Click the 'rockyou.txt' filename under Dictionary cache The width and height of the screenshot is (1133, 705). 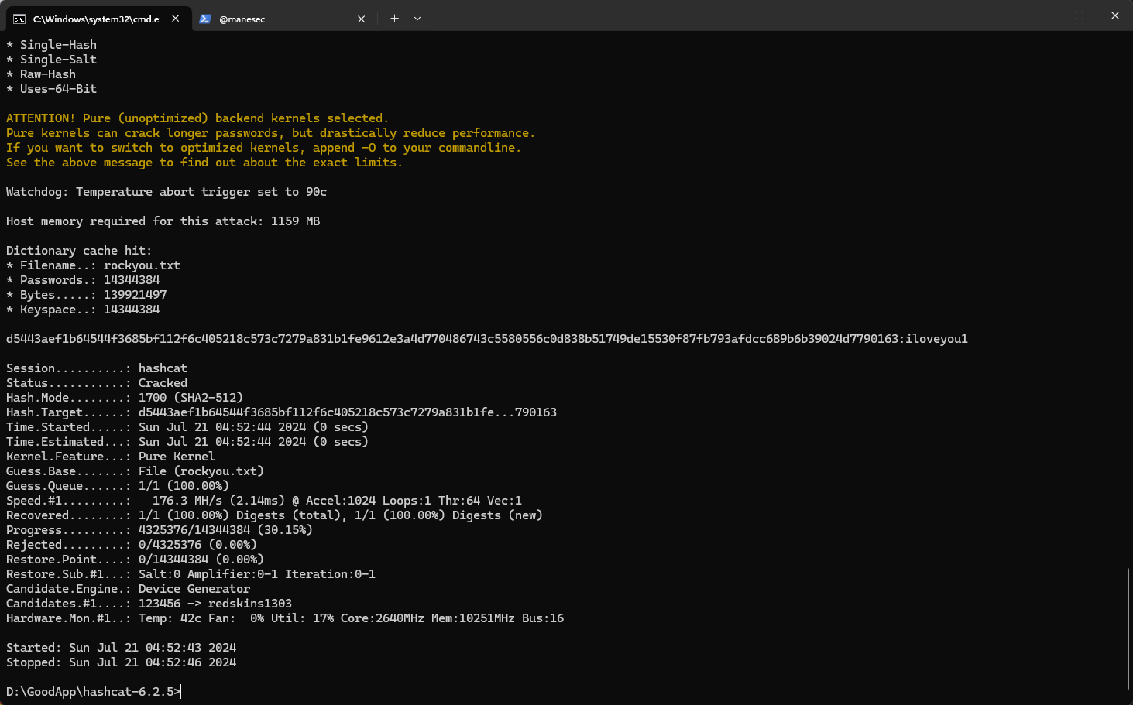pos(142,265)
